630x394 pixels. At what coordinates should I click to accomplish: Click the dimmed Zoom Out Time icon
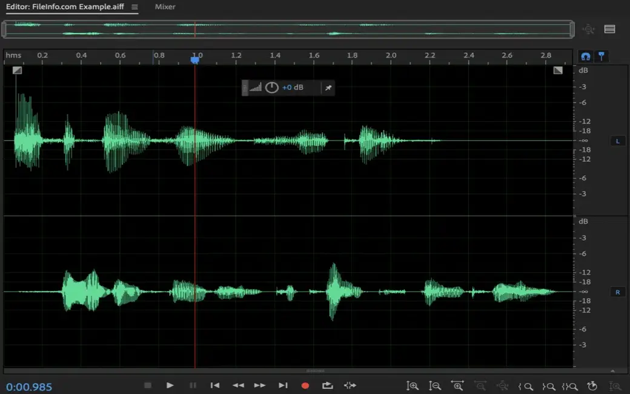pyautogui.click(x=480, y=386)
